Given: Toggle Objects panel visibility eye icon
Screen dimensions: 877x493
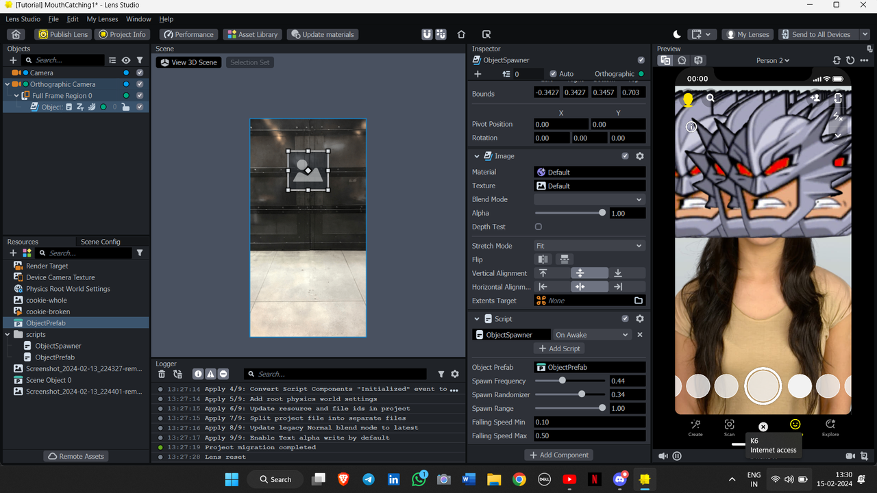Looking at the screenshot, I should pos(126,60).
